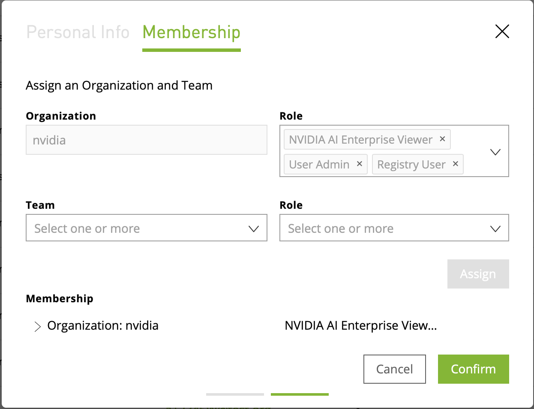Image resolution: width=534 pixels, height=409 pixels.
Task: Click the arrow next to Organization: nvidia
Action: (37, 326)
